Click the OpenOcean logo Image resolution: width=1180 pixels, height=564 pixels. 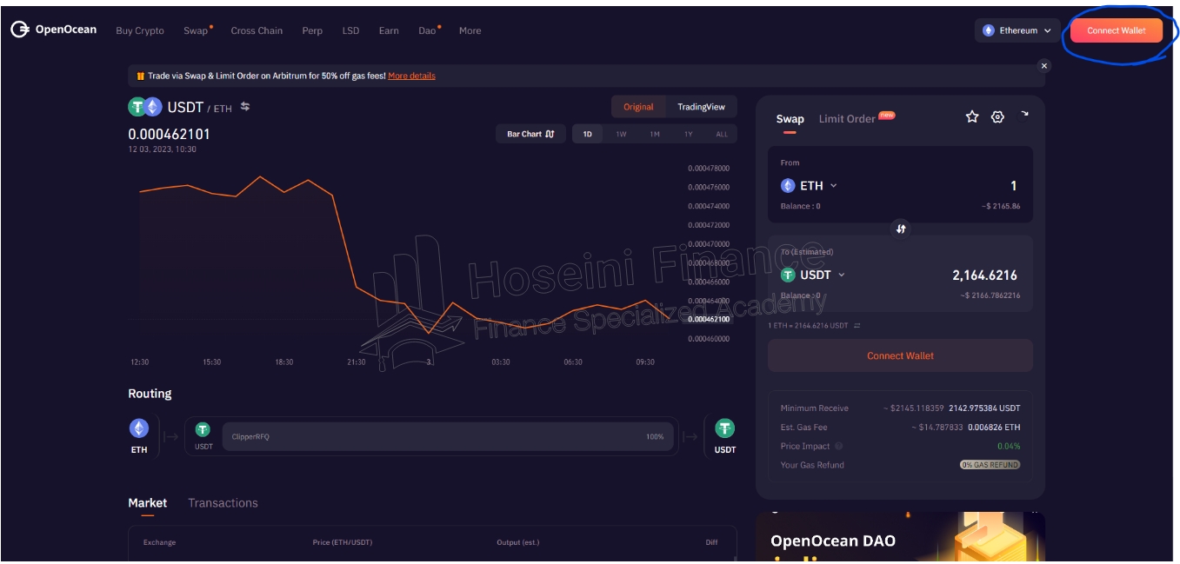(54, 30)
